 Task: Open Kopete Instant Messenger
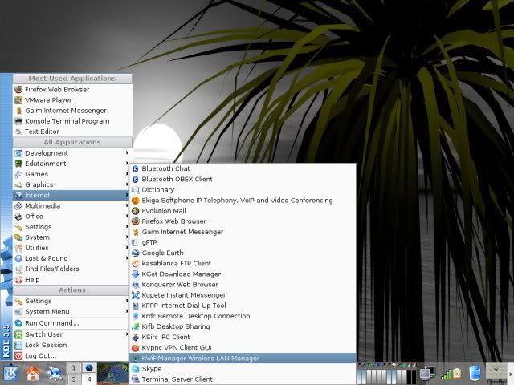tap(243, 294)
